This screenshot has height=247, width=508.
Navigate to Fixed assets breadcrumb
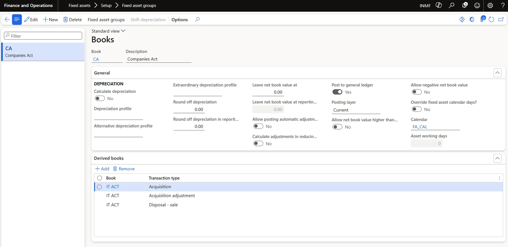click(x=79, y=5)
